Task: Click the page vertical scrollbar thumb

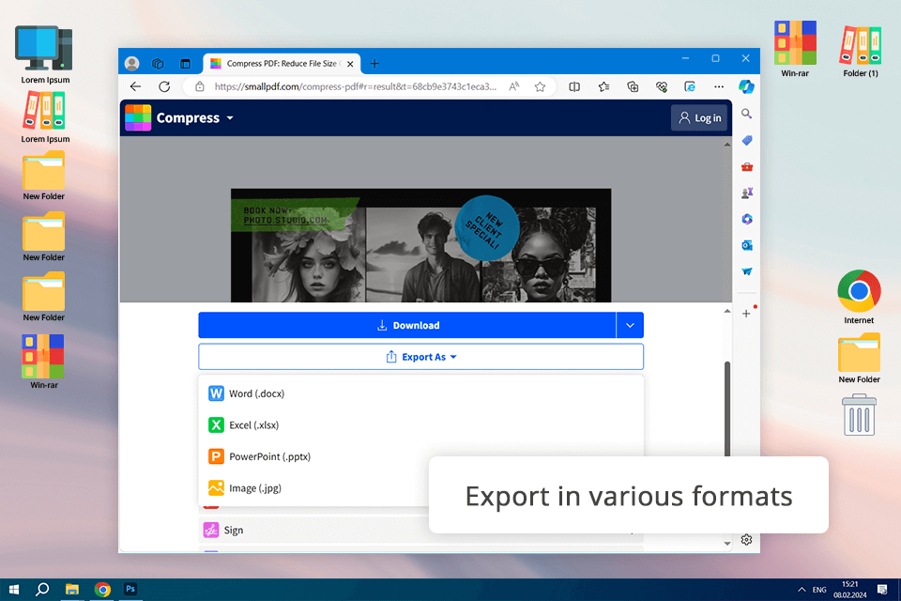Action: 726,408
